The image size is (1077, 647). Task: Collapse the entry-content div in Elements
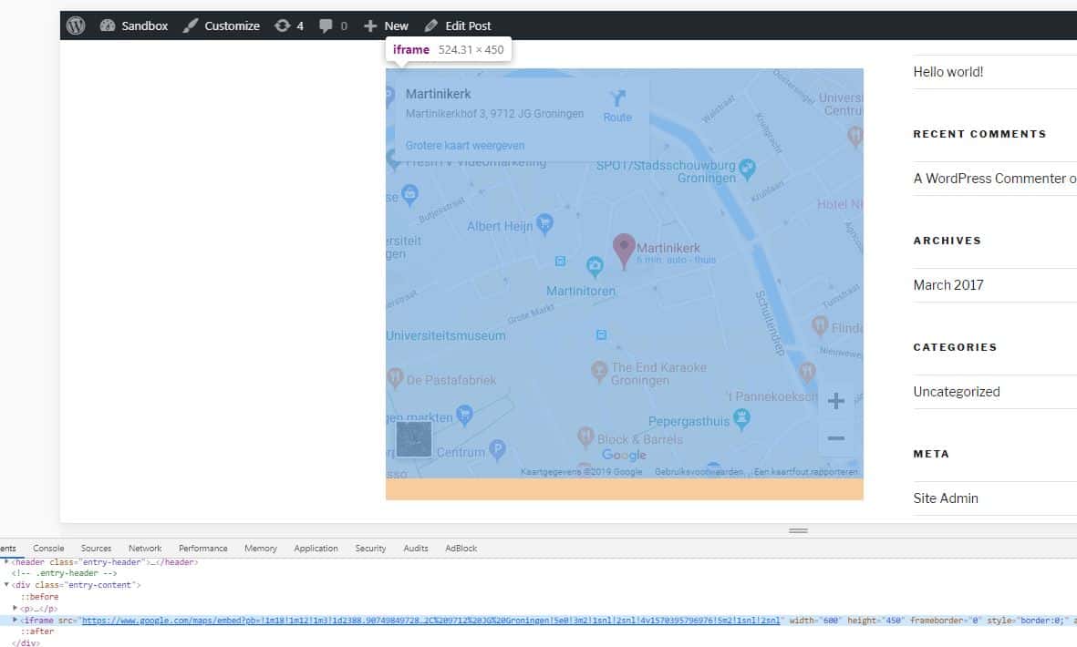click(x=6, y=585)
